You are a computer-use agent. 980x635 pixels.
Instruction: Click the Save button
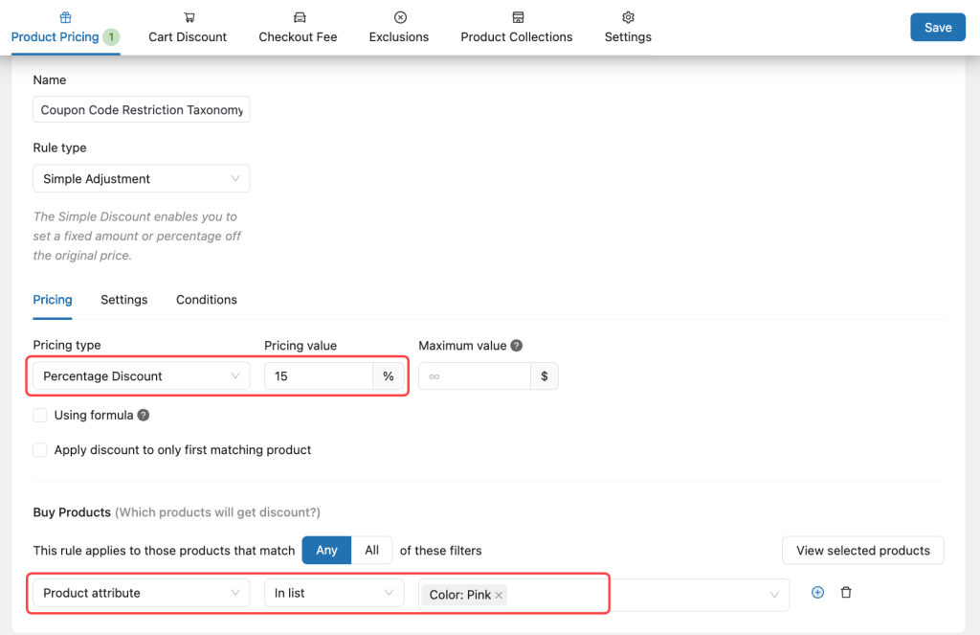[x=937, y=27]
